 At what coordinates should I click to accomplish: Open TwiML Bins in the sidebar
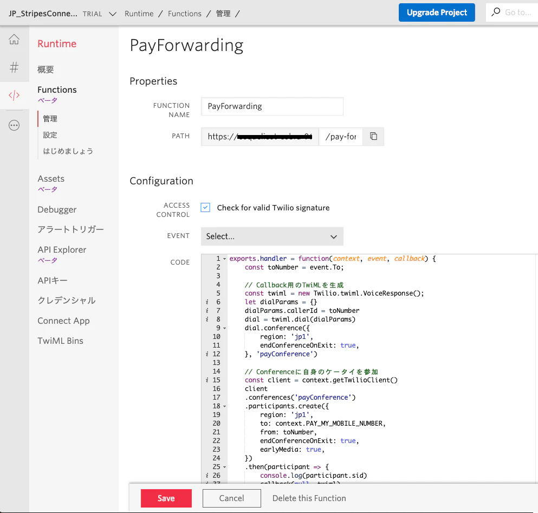pyautogui.click(x=60, y=341)
